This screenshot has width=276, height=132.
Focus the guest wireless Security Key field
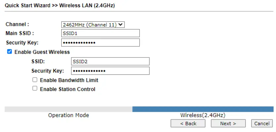coord(110,71)
